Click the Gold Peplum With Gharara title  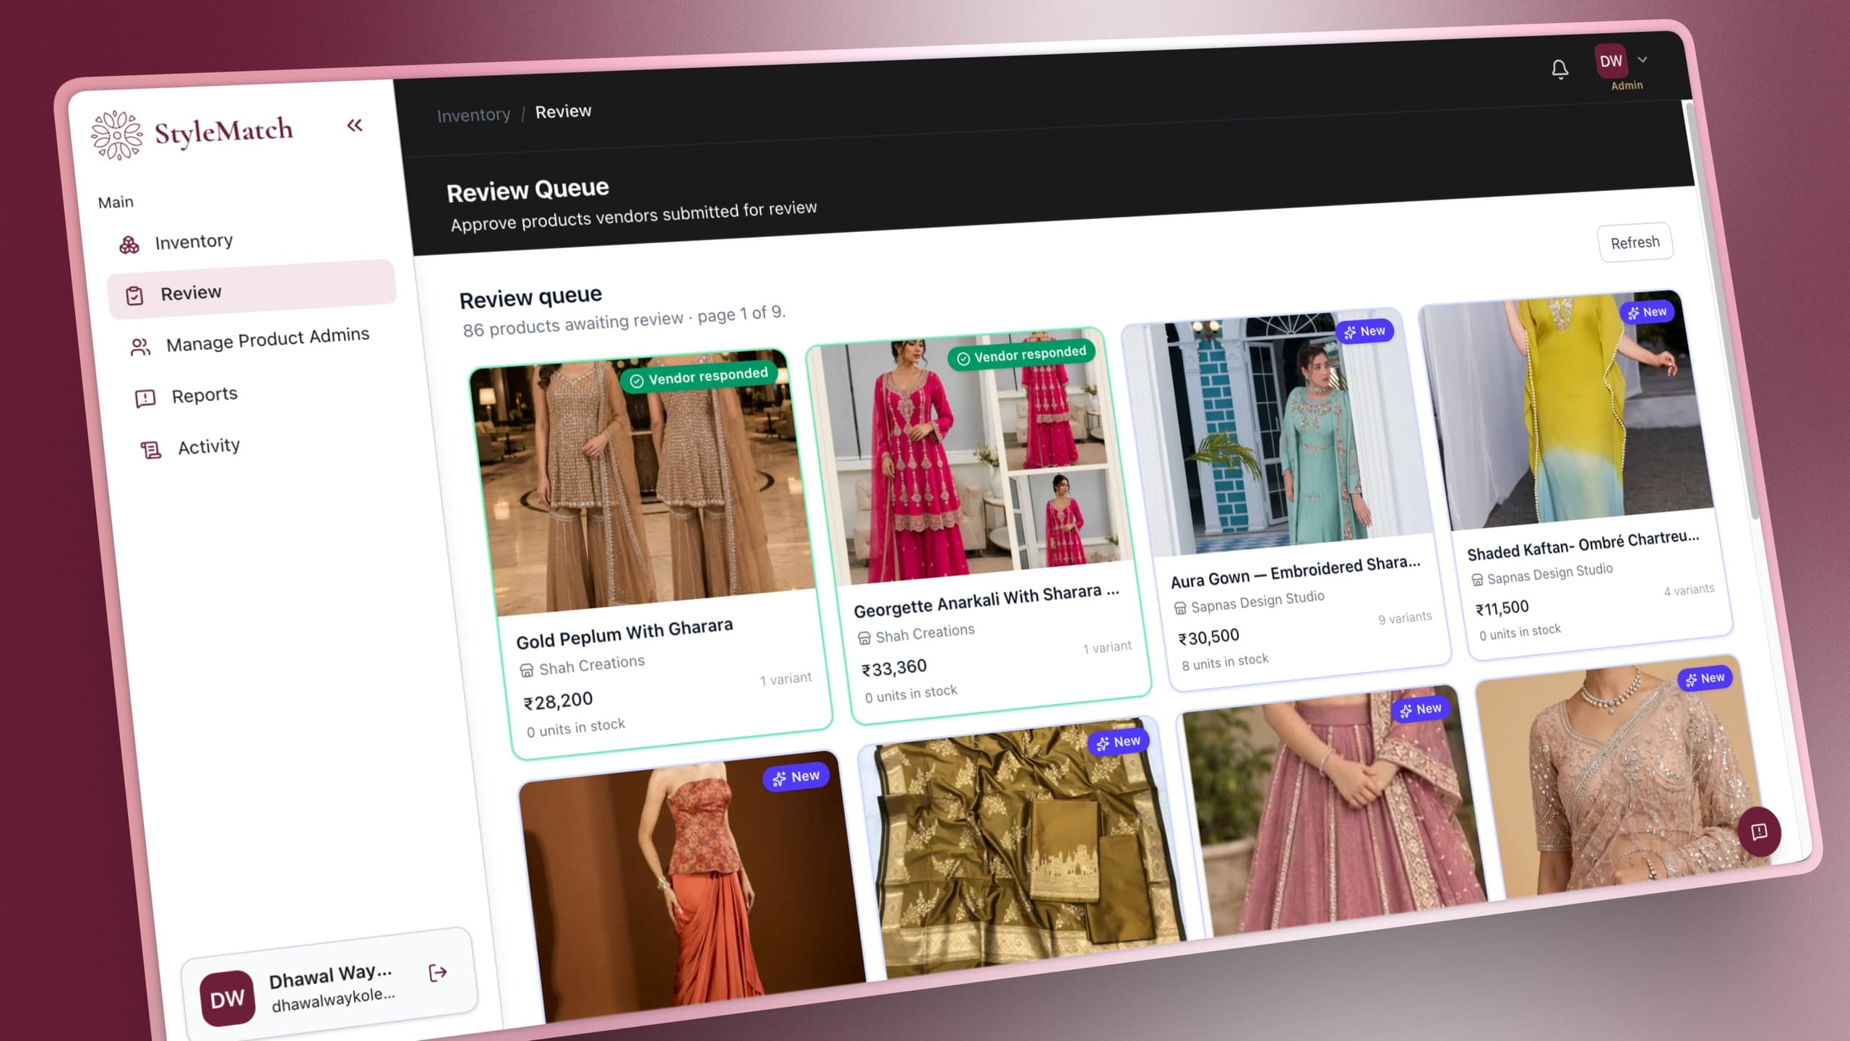click(x=624, y=633)
